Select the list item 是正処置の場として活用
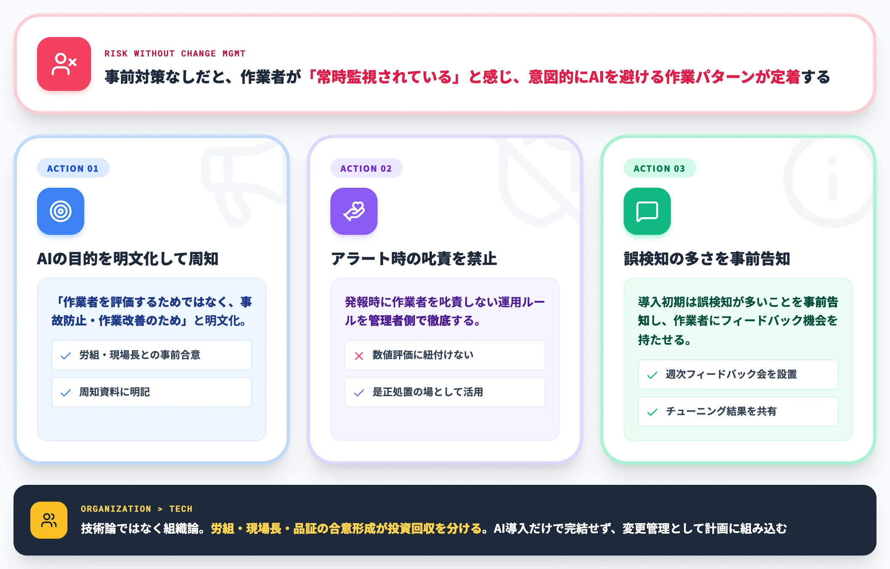This screenshot has width=890, height=569. point(445,392)
